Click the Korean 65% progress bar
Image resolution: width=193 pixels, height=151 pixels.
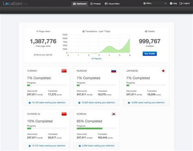[96, 128]
